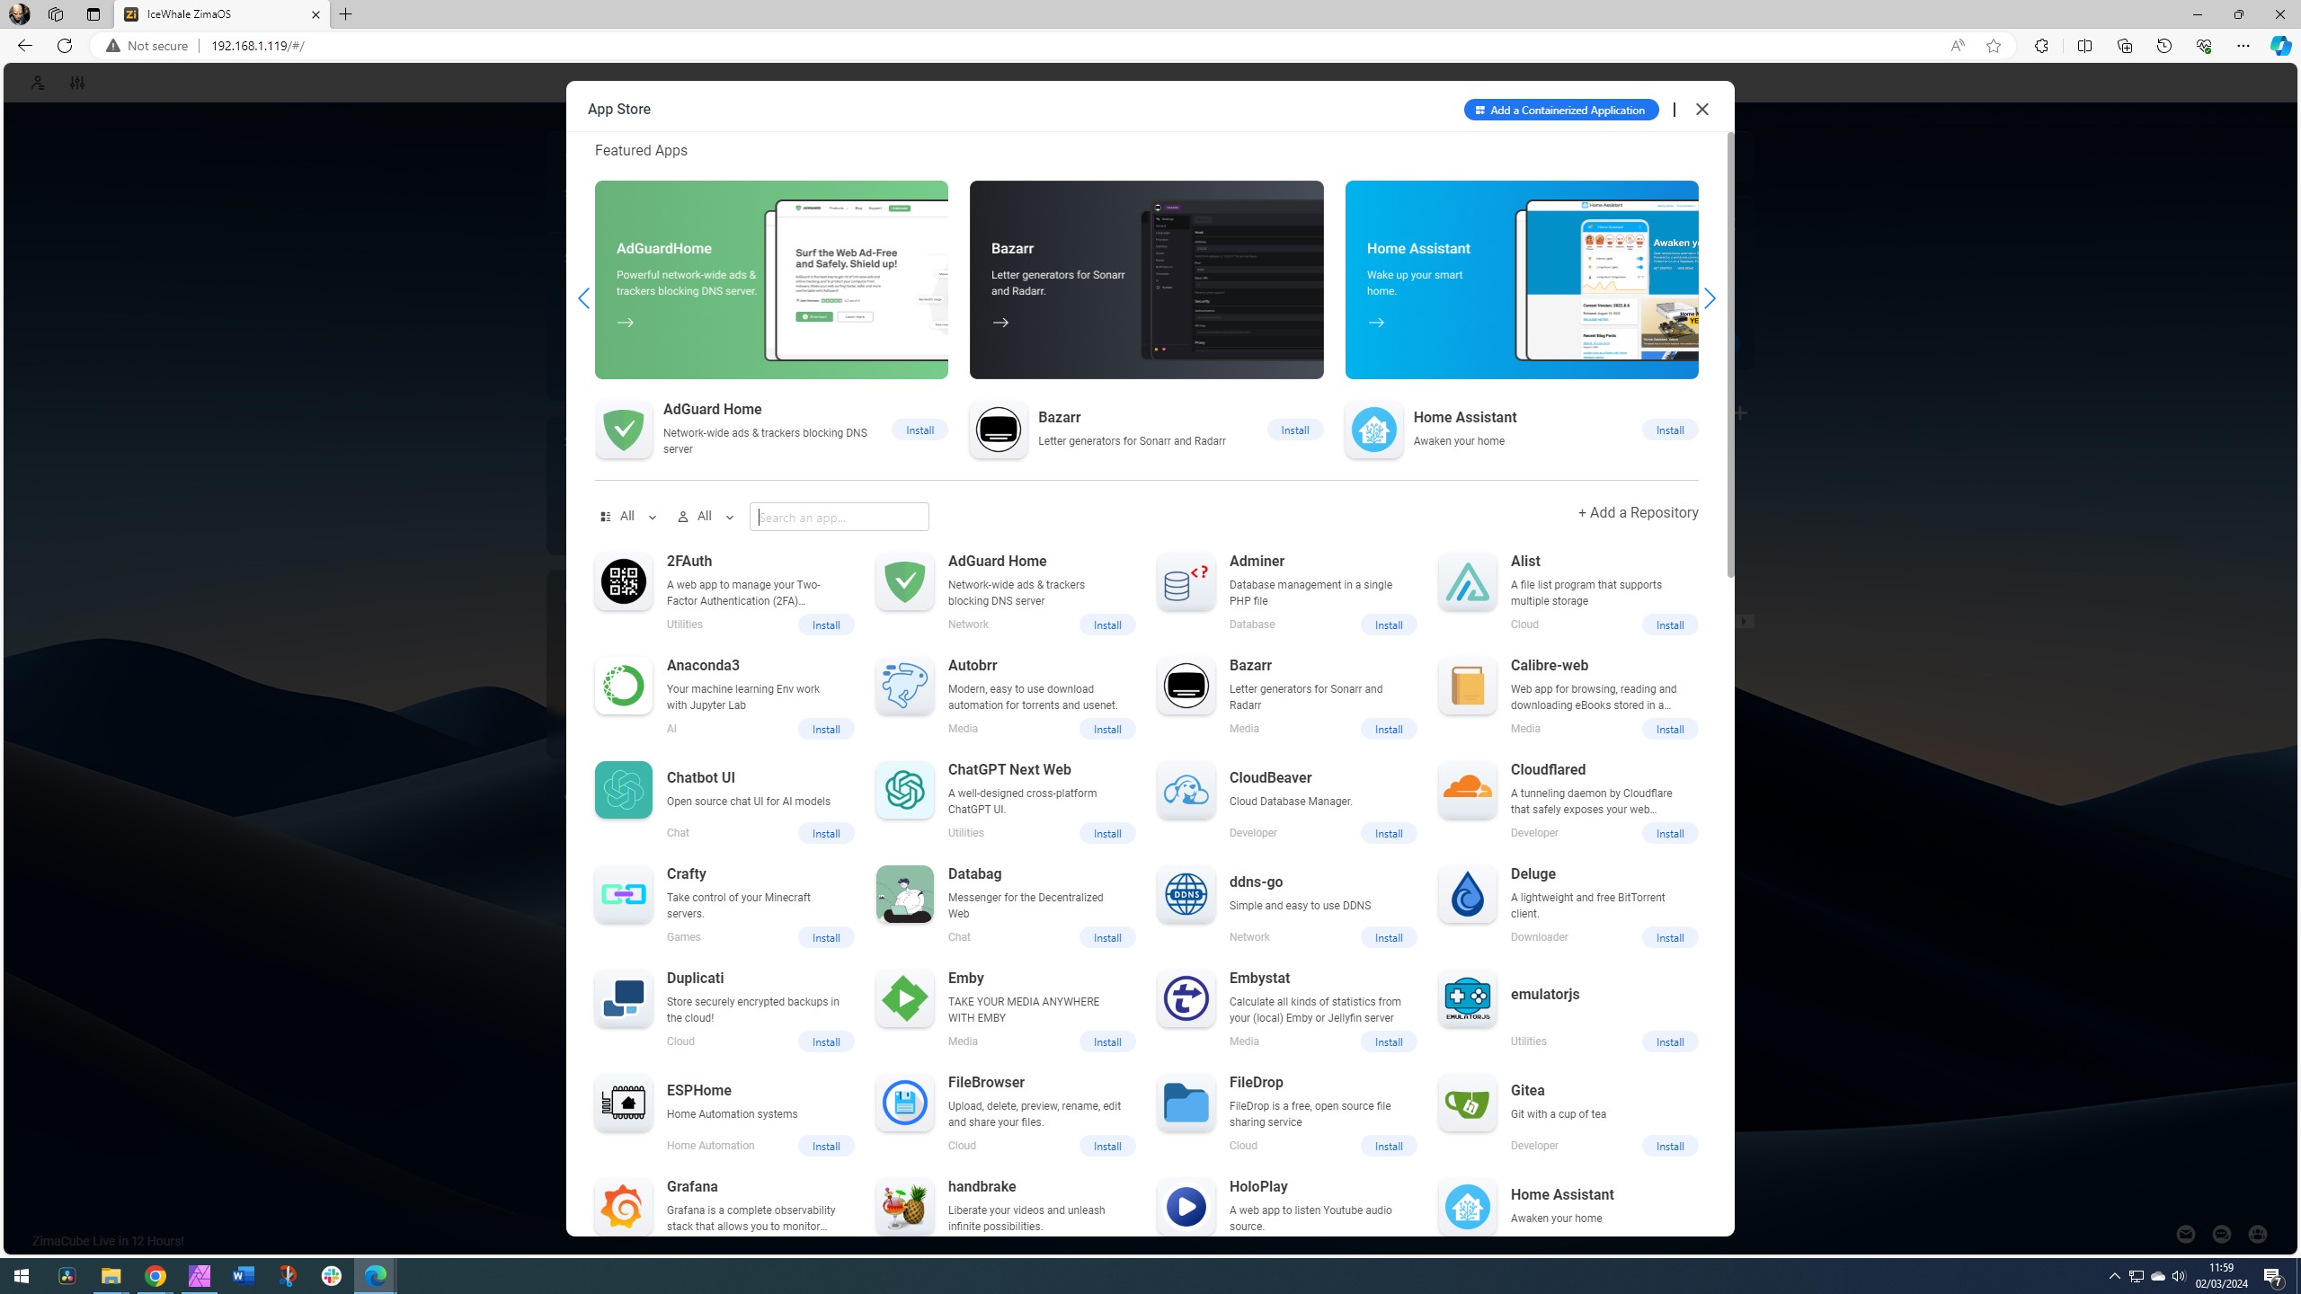Add this page to favorites
The width and height of the screenshot is (2301, 1294).
coord(1993,46)
